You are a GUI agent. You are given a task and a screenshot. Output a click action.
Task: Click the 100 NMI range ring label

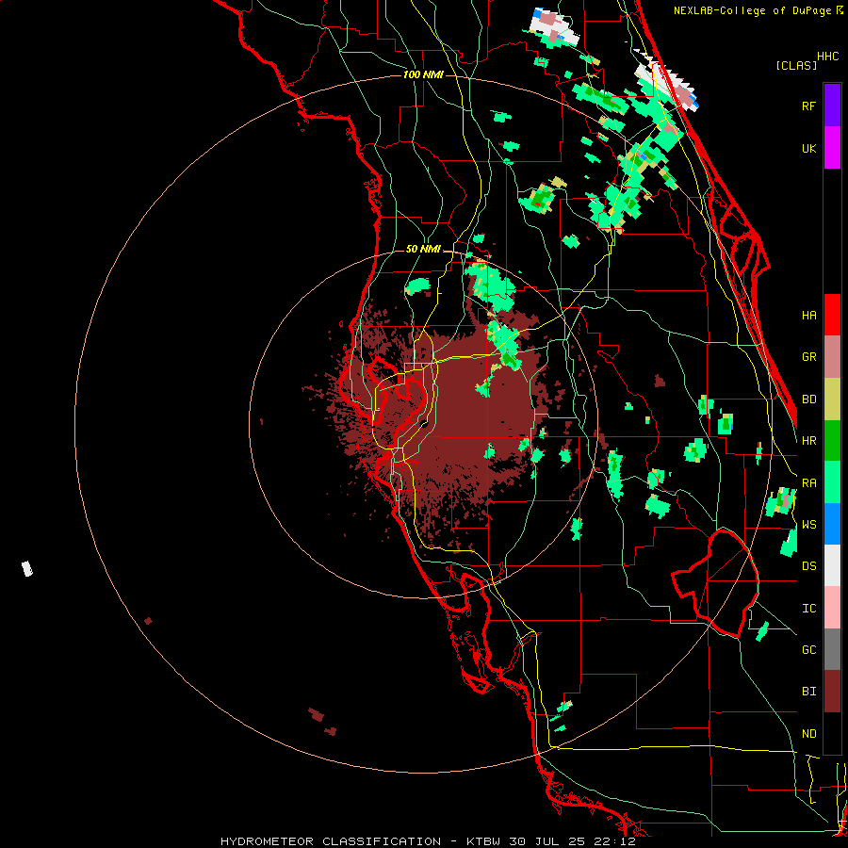[423, 74]
